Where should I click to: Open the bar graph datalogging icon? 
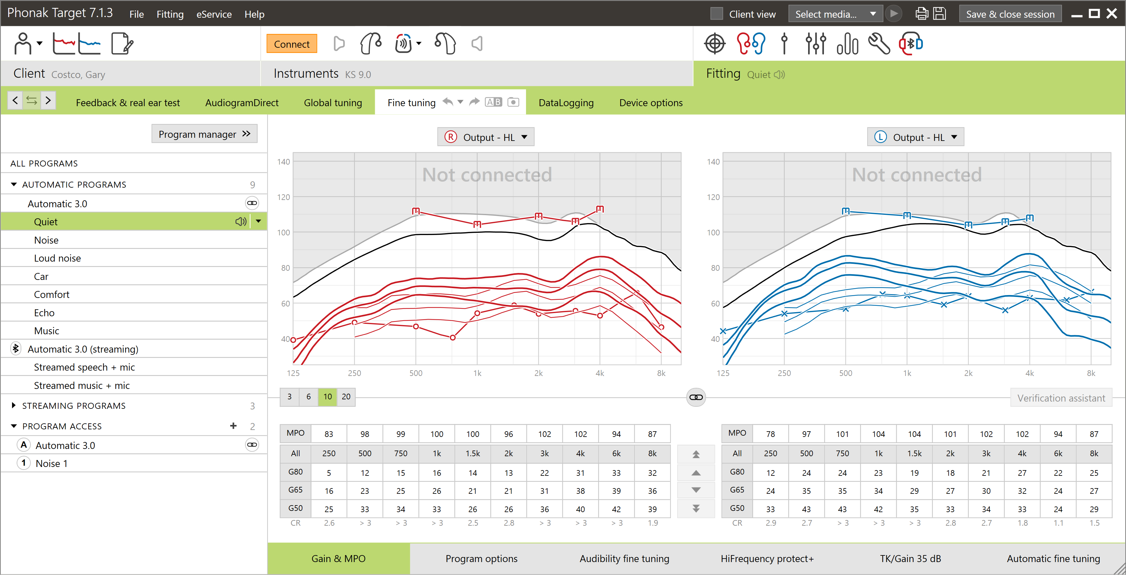pos(847,44)
